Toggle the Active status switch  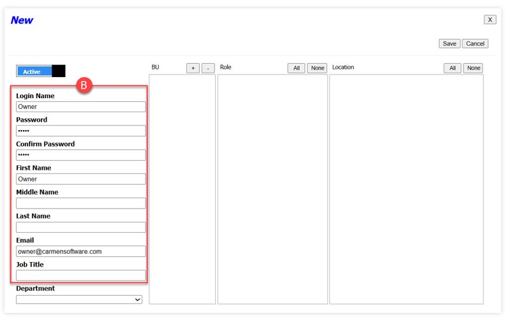point(41,71)
